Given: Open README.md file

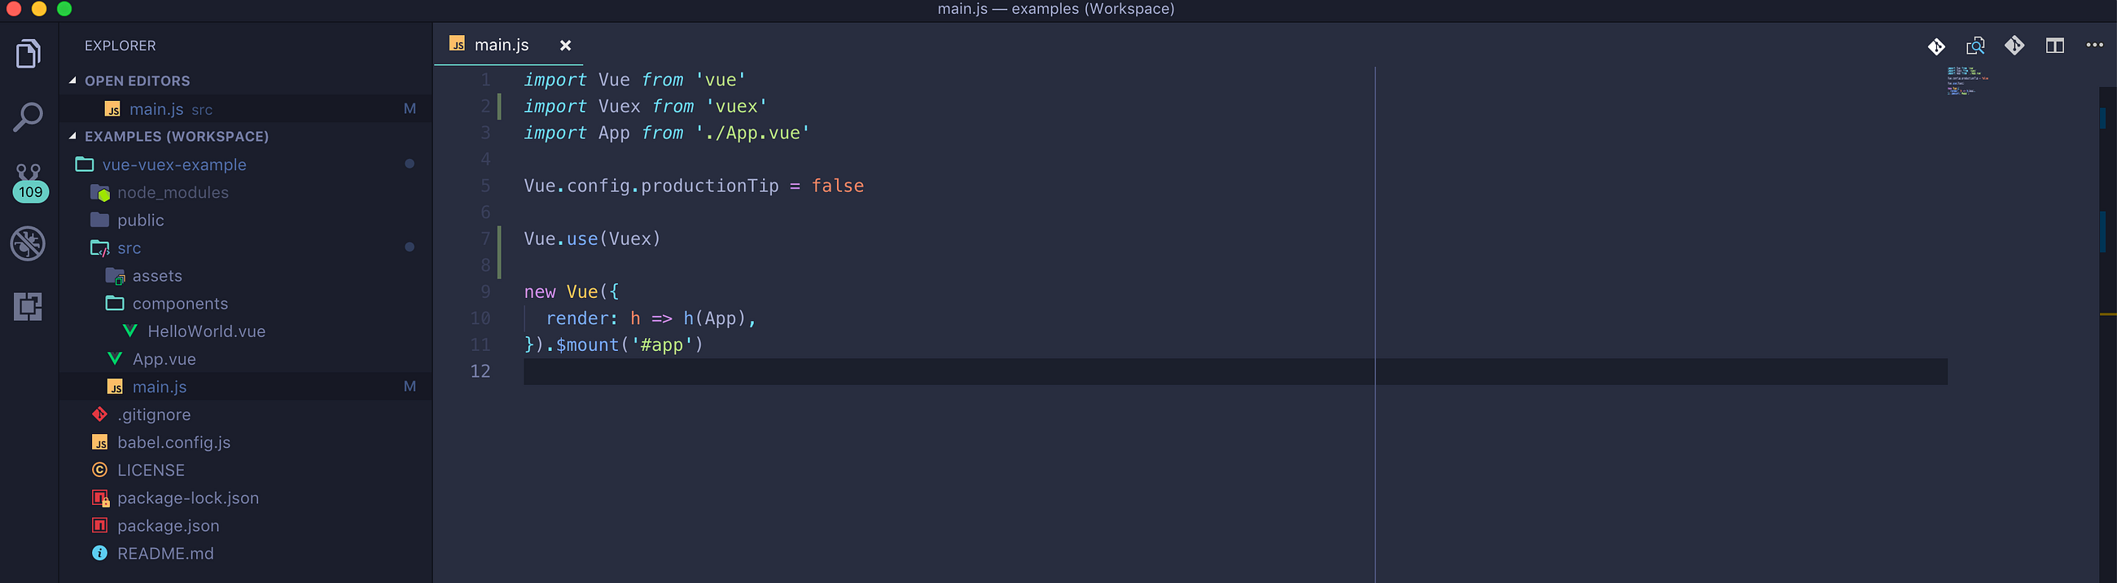Looking at the screenshot, I should click(165, 554).
